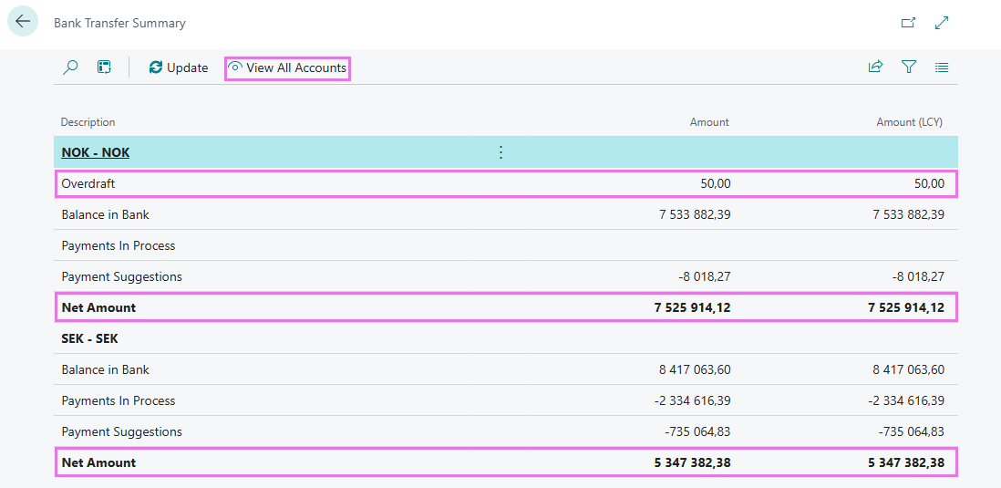This screenshot has width=1001, height=488.
Task: Open the NOK - NOK link
Action: point(95,152)
